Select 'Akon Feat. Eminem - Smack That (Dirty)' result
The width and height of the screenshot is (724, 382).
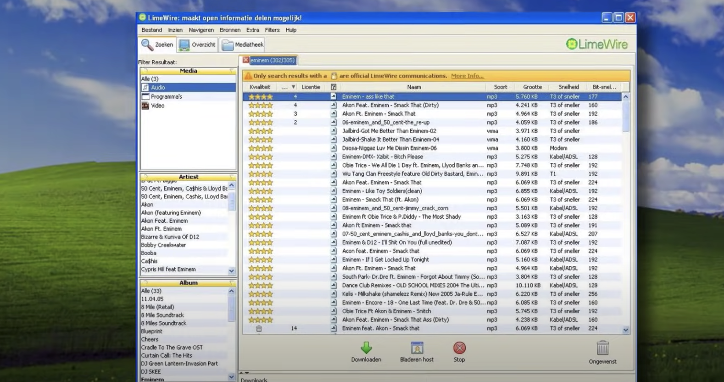tap(432, 105)
